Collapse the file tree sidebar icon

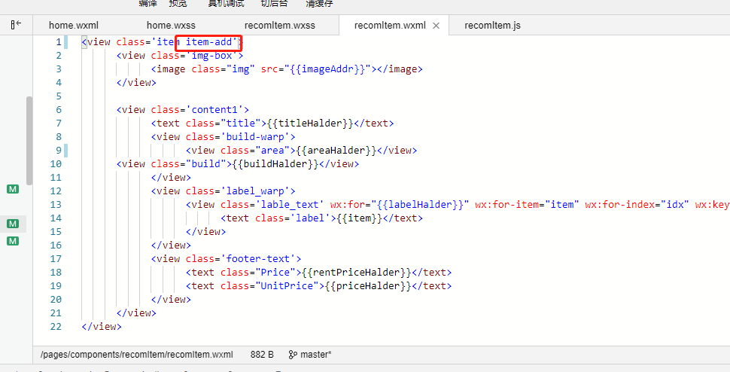[16, 25]
